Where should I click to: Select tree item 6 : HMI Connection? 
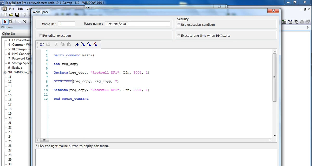click(x=19, y=54)
